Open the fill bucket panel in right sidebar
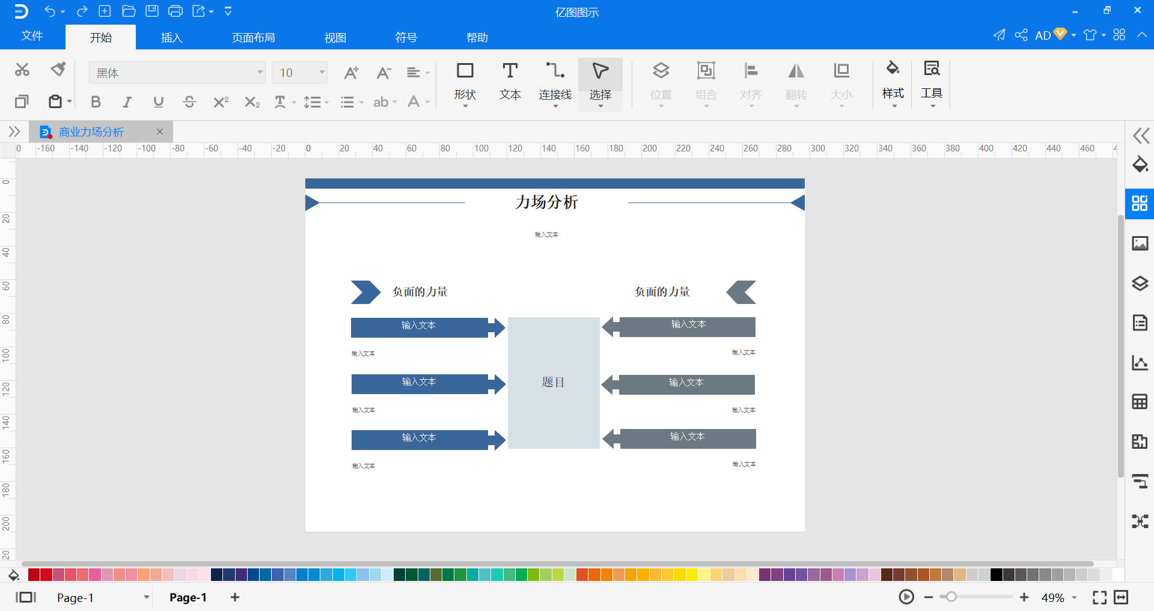The image size is (1154, 611). coord(1140,164)
